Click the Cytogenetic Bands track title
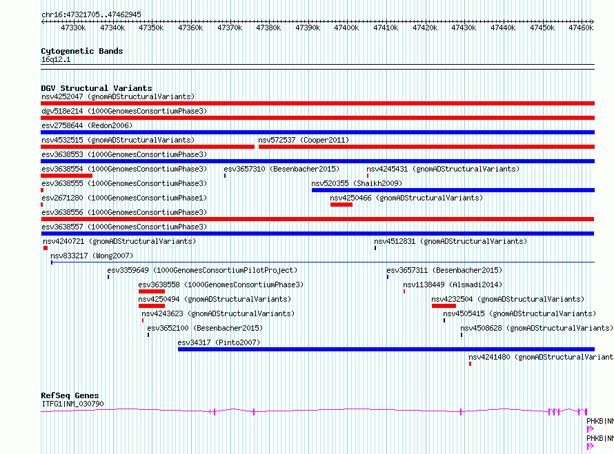Viewport: 614px width, 454px height. click(x=82, y=51)
